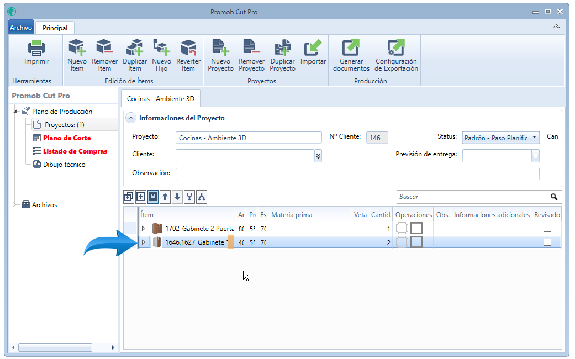Click the split items icon
This screenshot has height=359, width=575.
pos(201,197)
